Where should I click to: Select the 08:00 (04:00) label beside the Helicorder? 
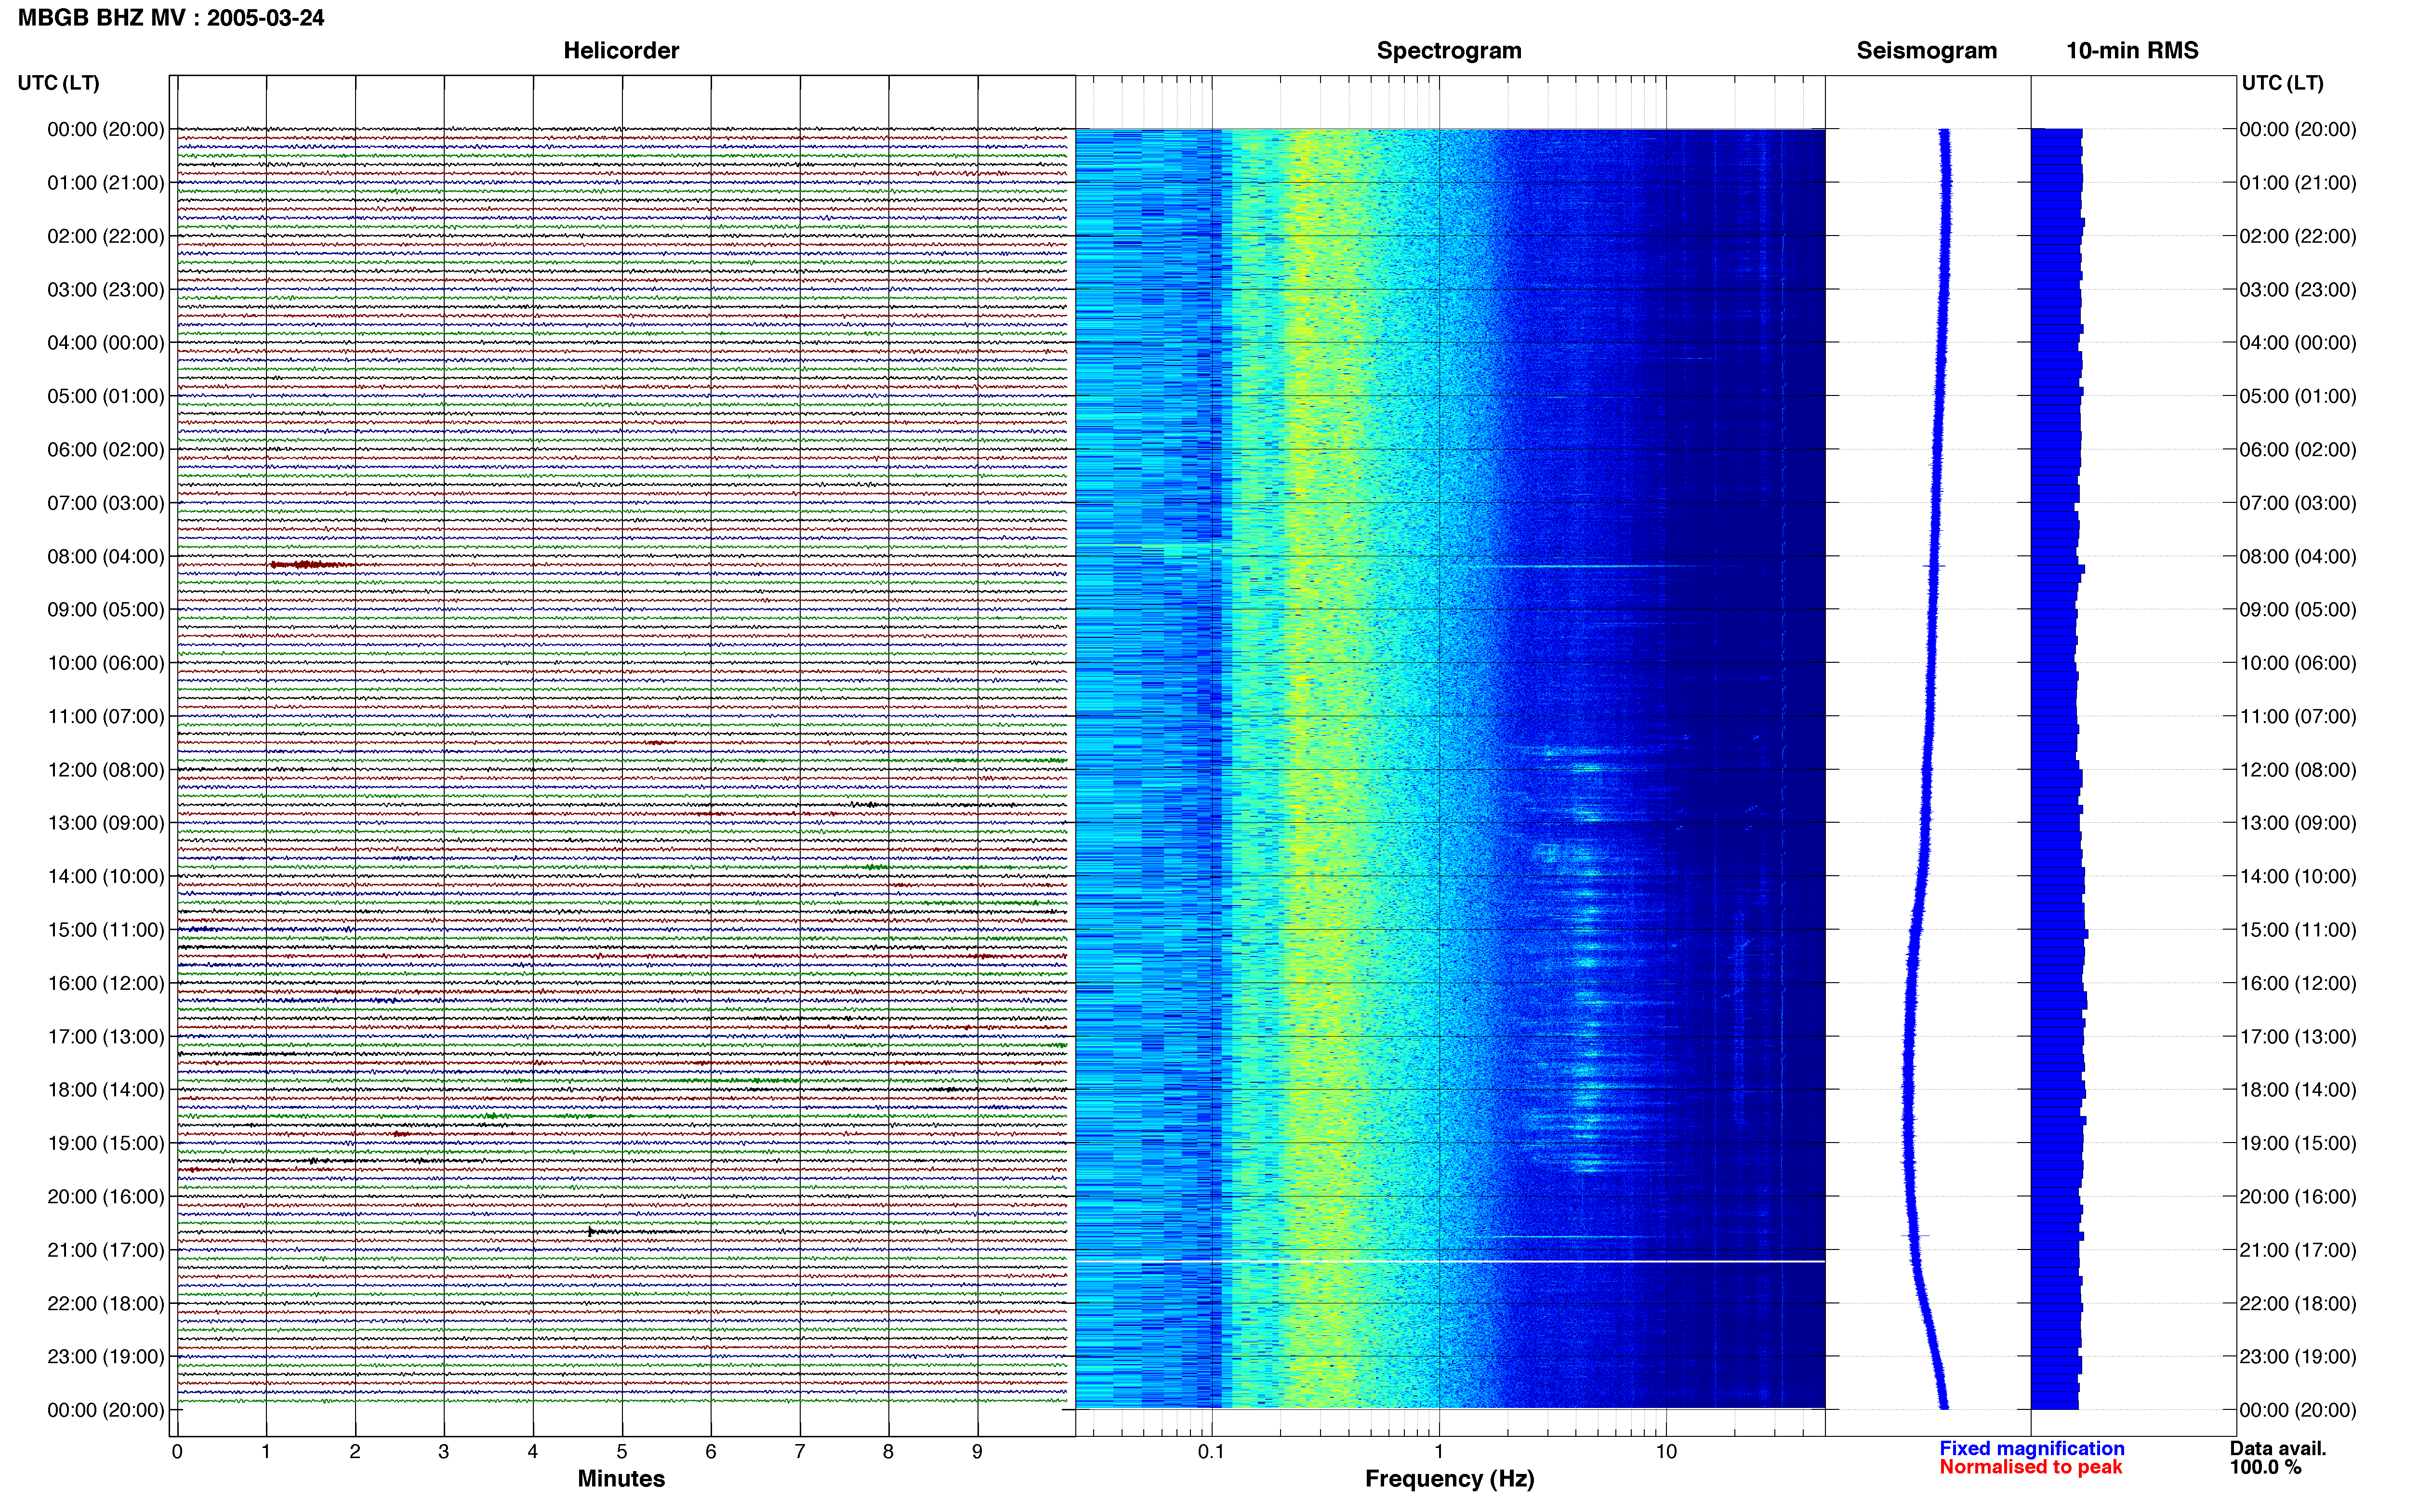106,556
